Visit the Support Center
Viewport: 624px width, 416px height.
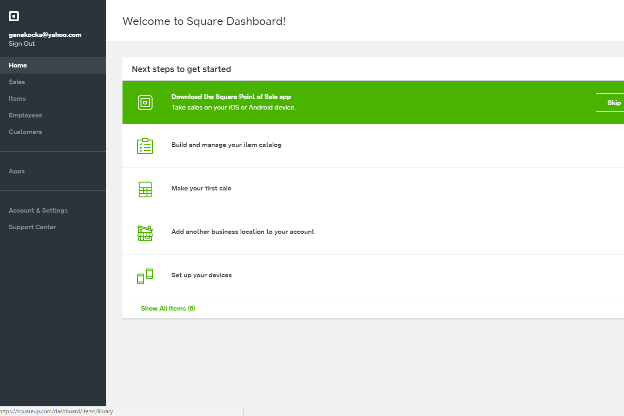coord(32,227)
